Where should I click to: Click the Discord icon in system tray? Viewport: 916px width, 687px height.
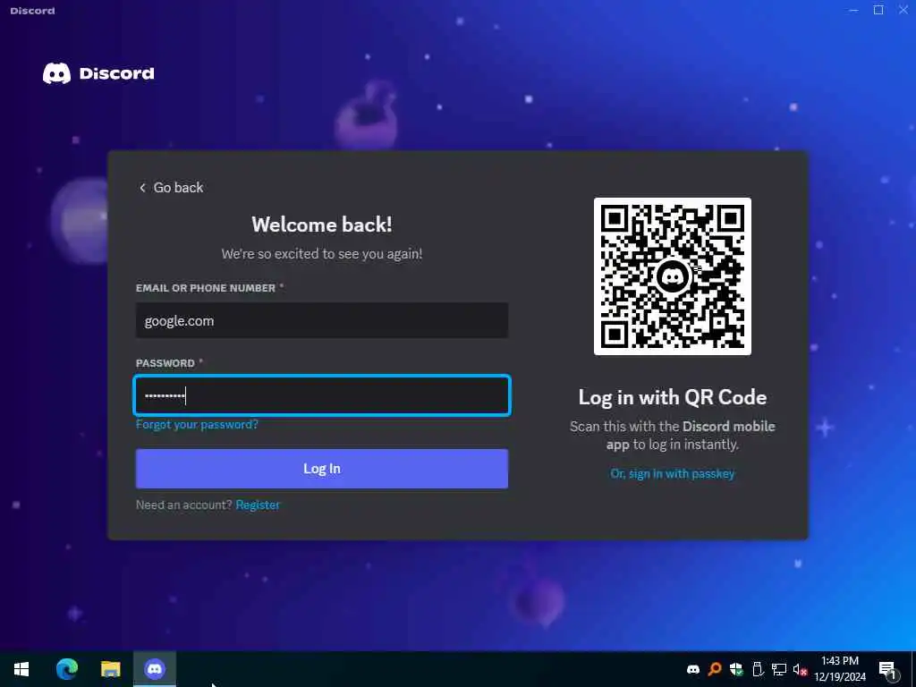click(x=693, y=669)
